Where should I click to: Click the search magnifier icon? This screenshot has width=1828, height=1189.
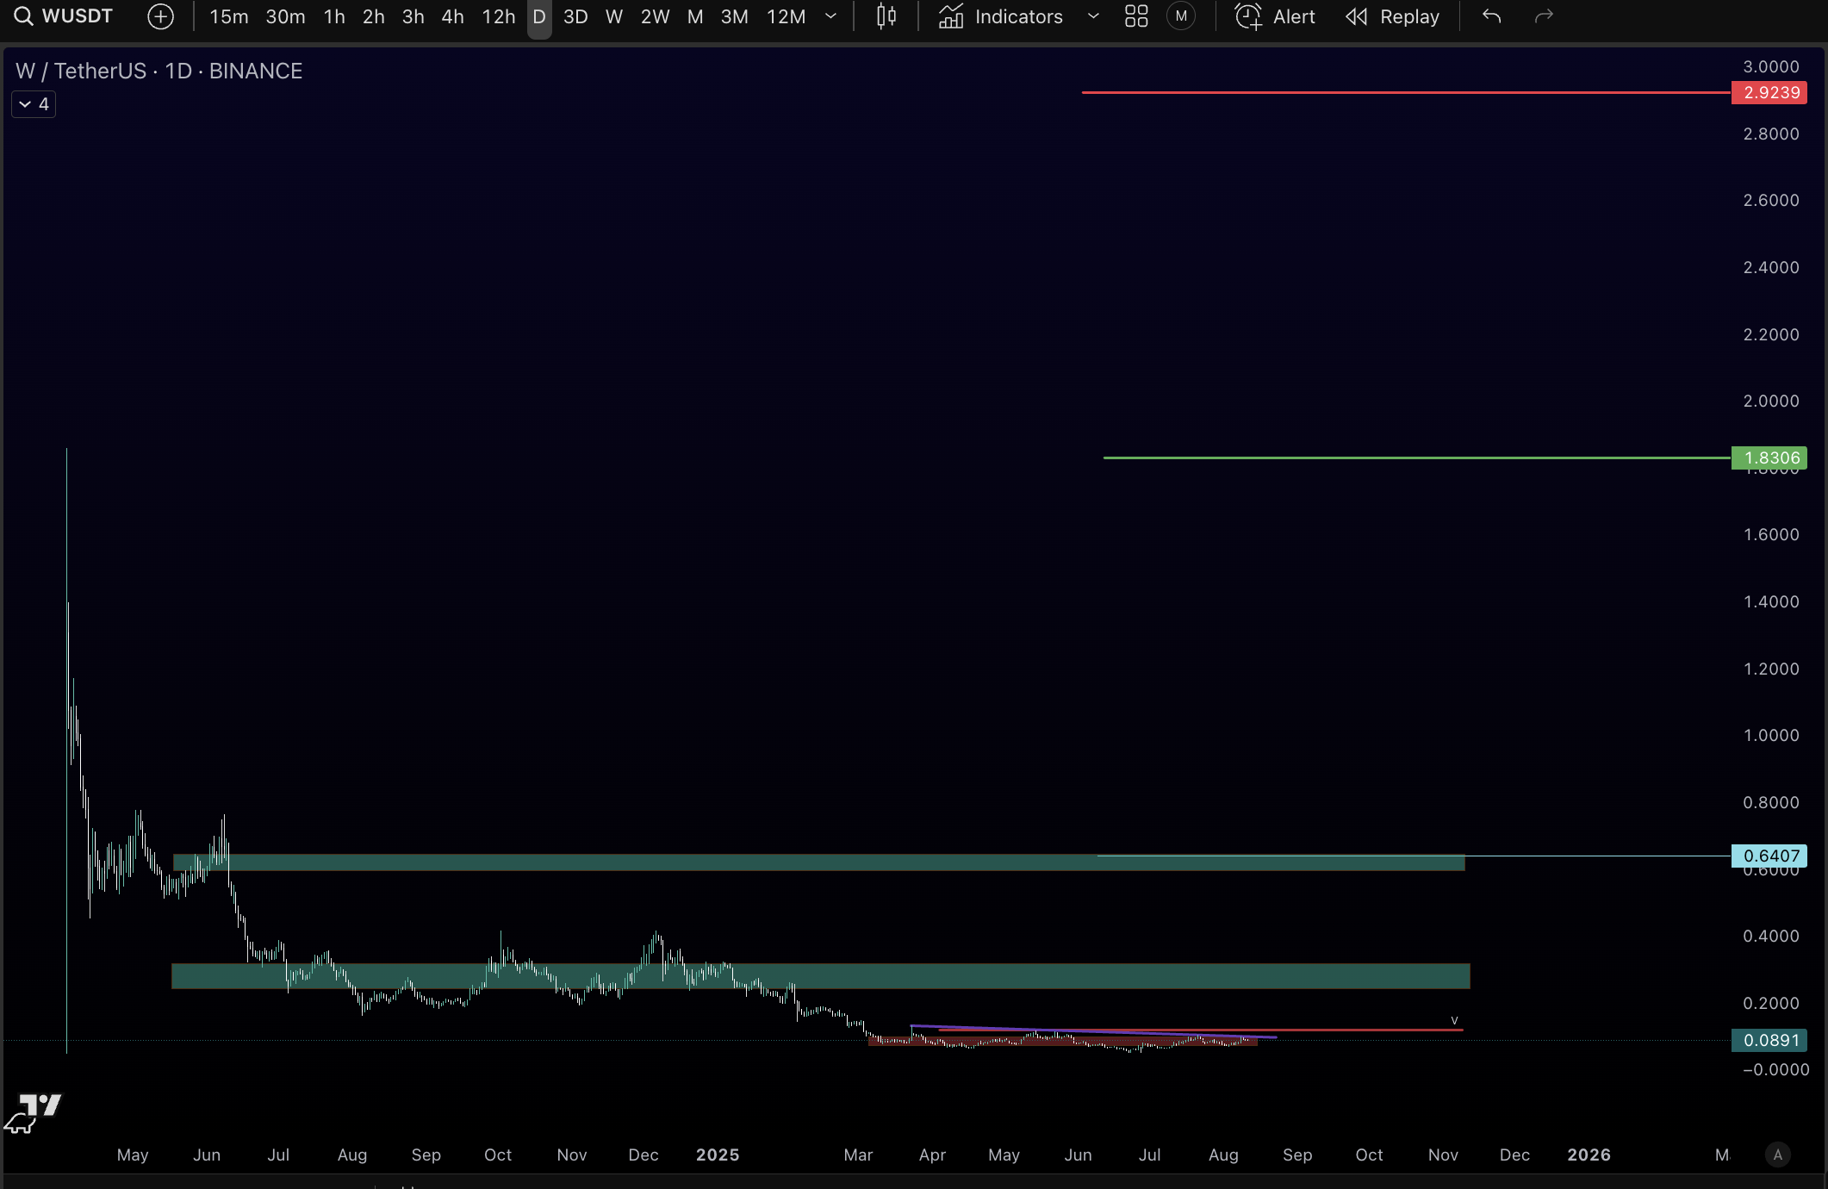coord(23,16)
